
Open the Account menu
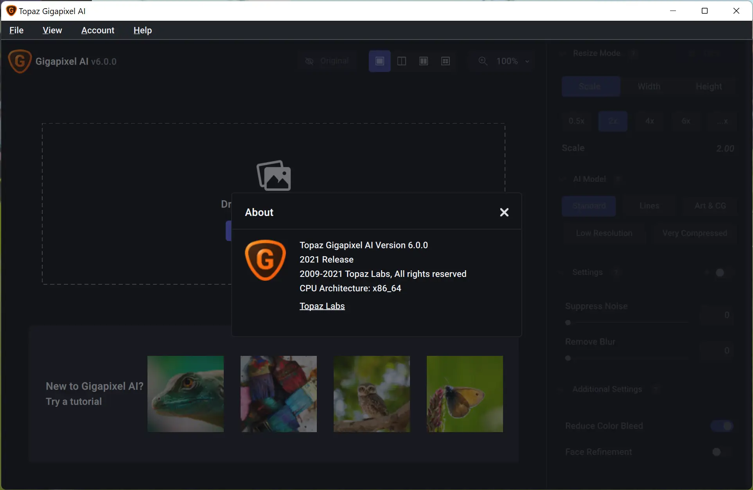[97, 30]
